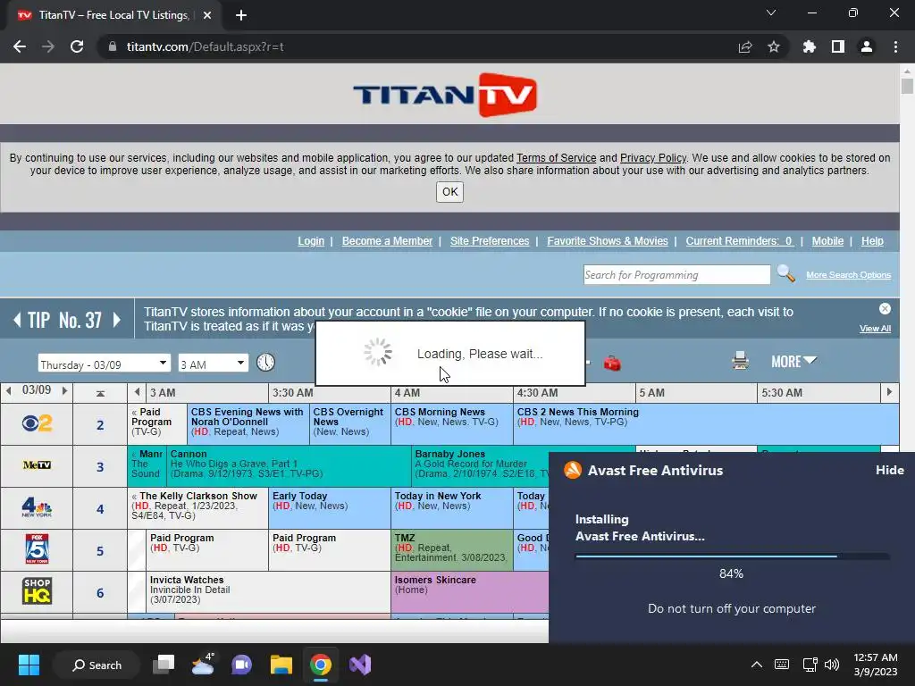Open the red toolbox icon
Screen dimensions: 915x686
(x=612, y=364)
